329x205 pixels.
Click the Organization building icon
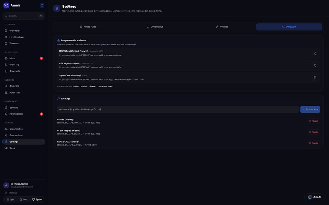click(x=6, y=129)
